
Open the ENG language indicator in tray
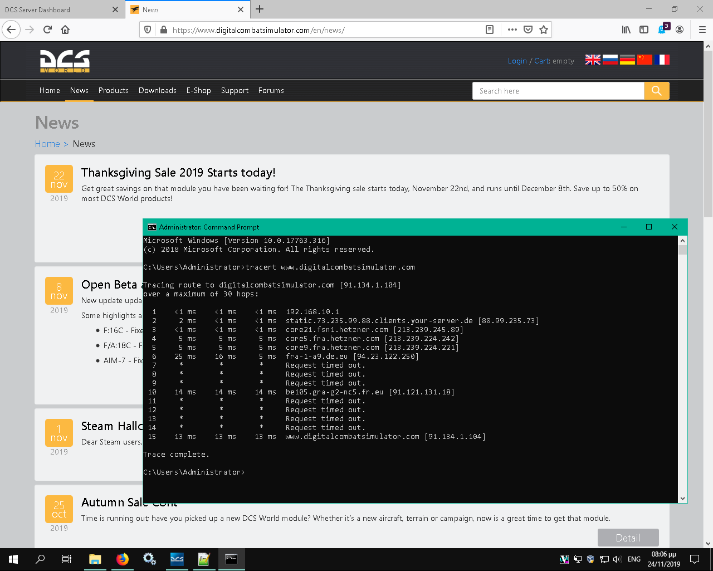click(634, 559)
